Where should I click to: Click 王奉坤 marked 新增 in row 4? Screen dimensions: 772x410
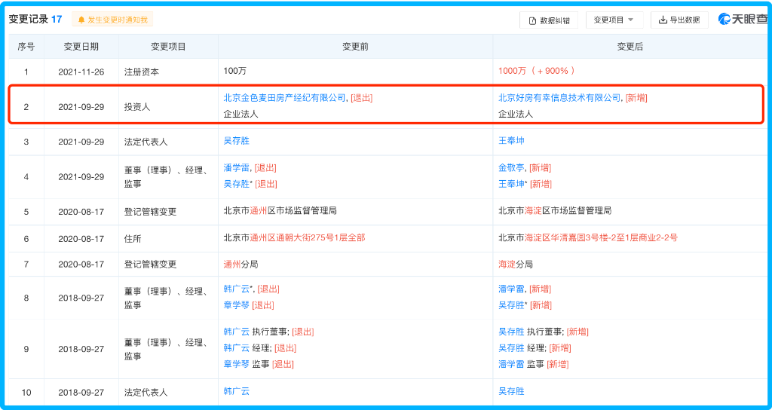click(x=511, y=184)
